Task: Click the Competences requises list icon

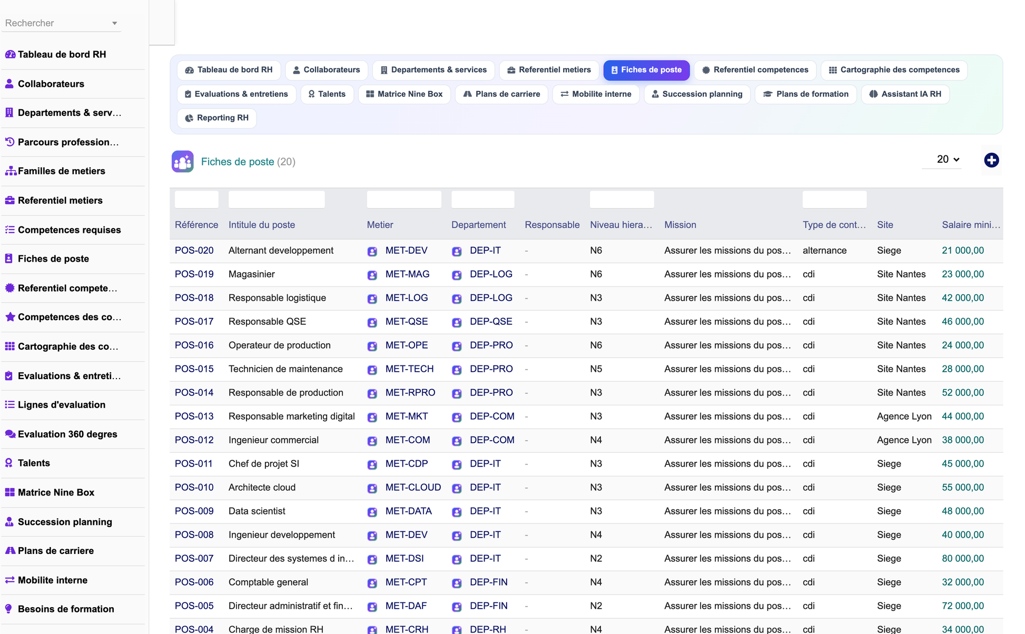Action: pos(9,230)
